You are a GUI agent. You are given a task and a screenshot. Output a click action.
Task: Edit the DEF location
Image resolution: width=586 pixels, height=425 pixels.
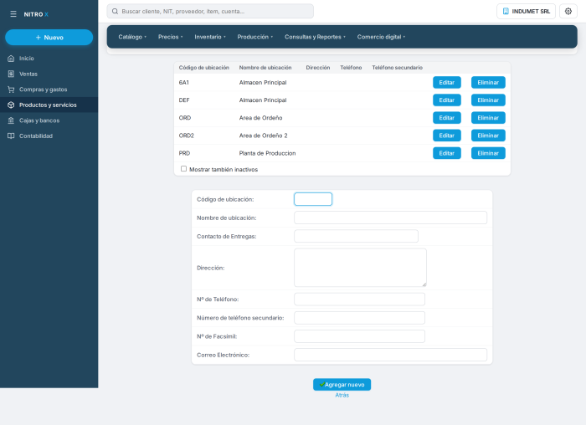pos(446,100)
